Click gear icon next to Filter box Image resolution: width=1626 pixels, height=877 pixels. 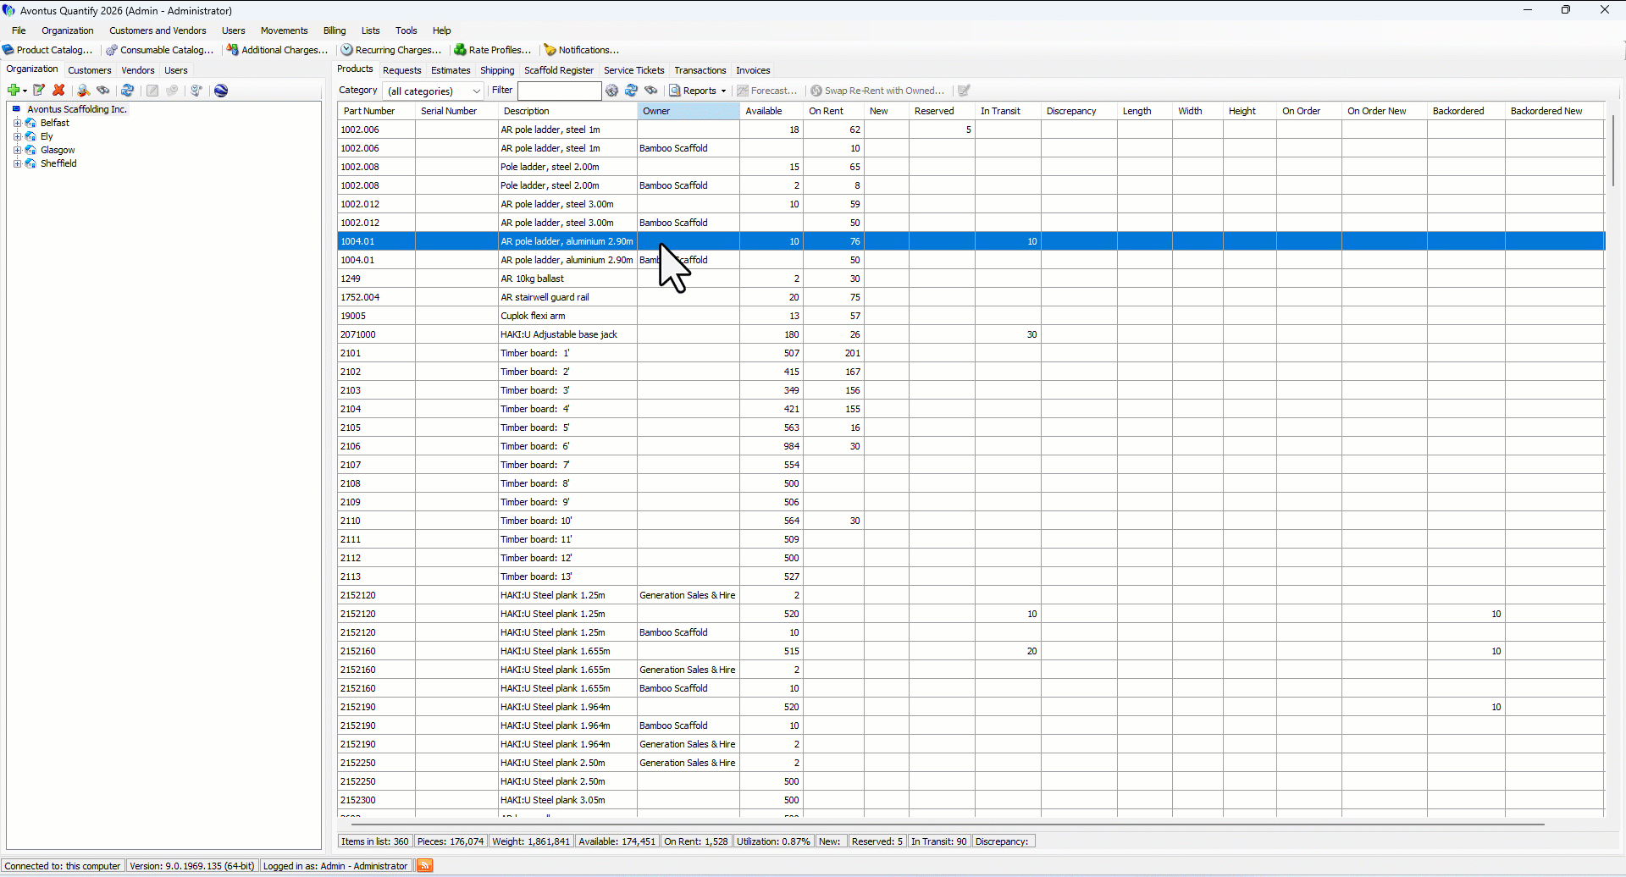(x=612, y=91)
